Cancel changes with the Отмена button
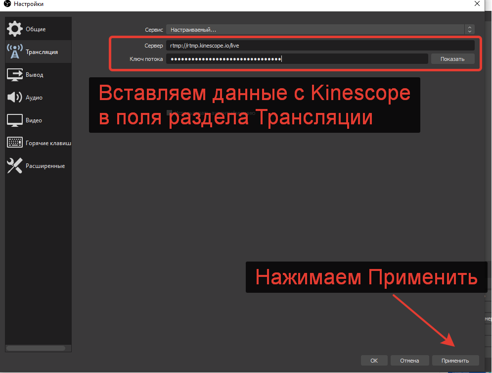492x373 pixels. (409, 361)
